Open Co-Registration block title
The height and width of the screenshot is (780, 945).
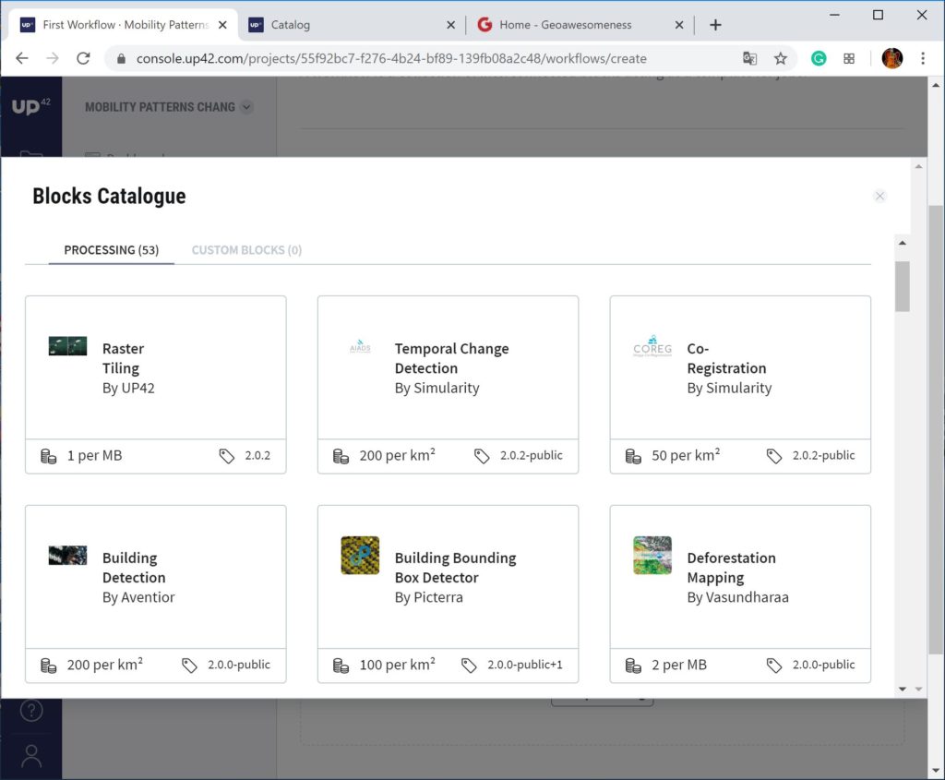click(x=726, y=358)
